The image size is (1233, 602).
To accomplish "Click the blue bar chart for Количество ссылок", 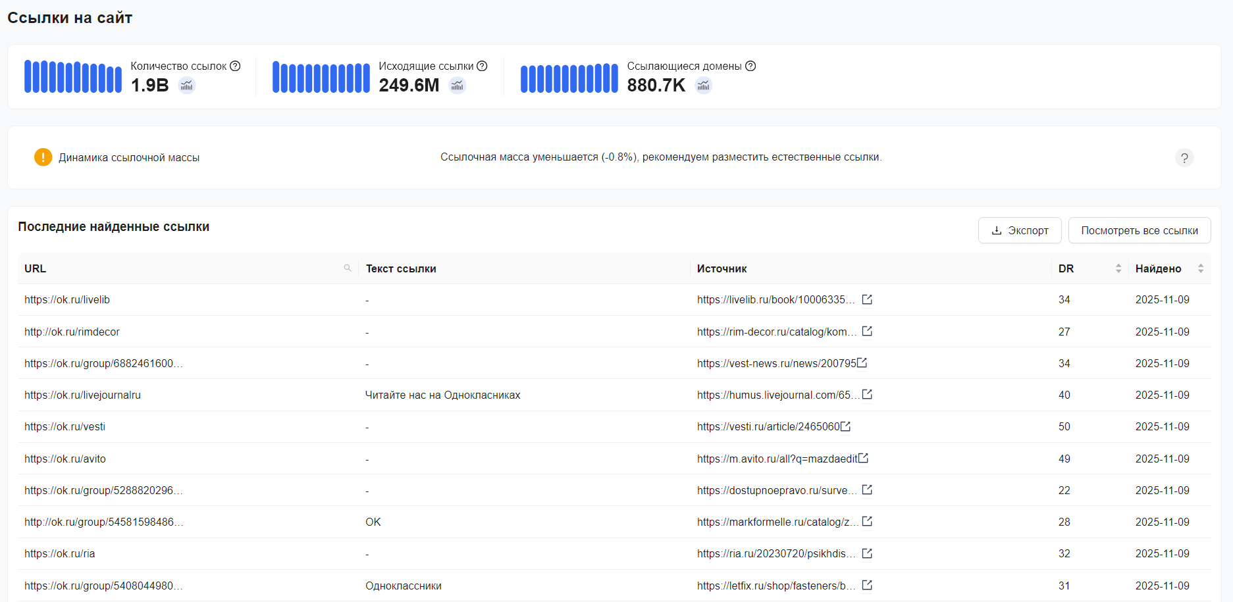I will click(x=73, y=77).
